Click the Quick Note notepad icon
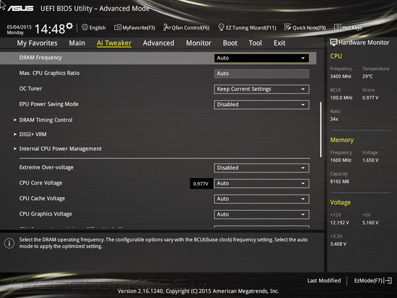 point(288,27)
